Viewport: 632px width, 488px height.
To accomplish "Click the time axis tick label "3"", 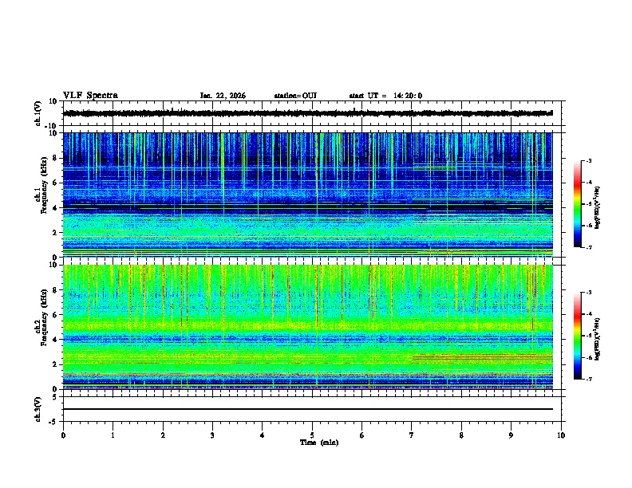I will (x=212, y=435).
